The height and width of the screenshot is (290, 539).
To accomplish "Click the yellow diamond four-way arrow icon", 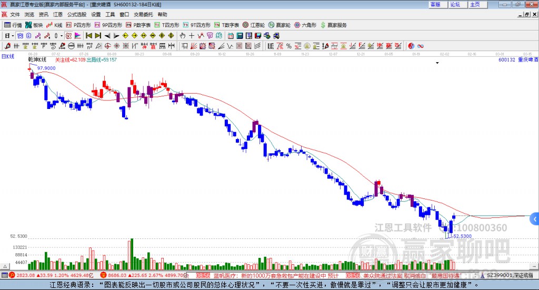I will [162, 36].
